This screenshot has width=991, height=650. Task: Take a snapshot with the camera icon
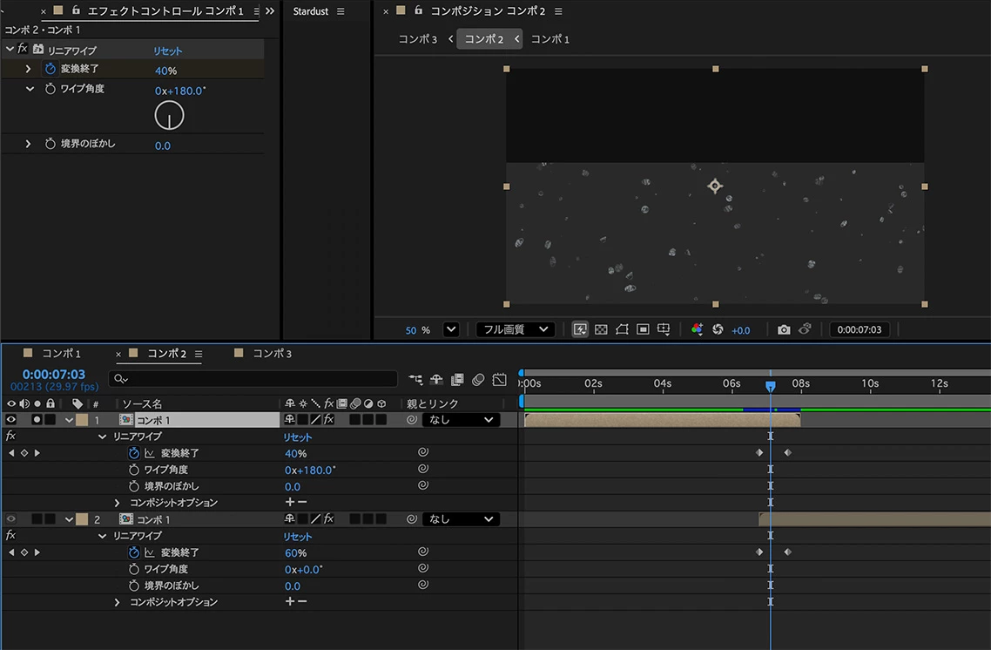click(784, 329)
